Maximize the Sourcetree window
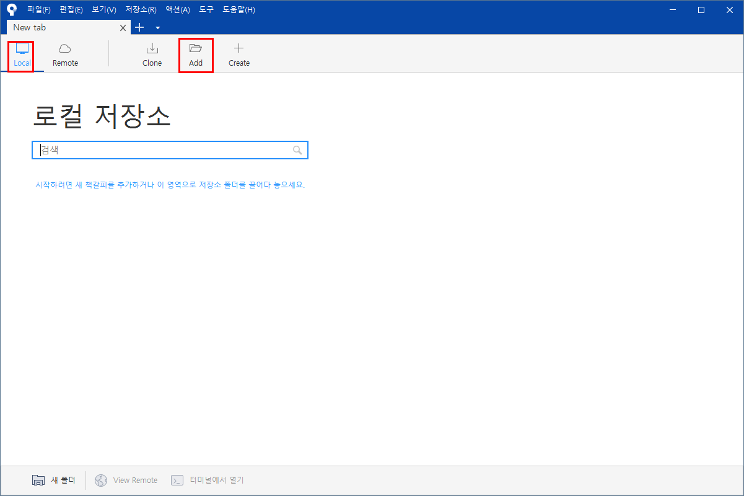This screenshot has width=744, height=496. tap(701, 9)
